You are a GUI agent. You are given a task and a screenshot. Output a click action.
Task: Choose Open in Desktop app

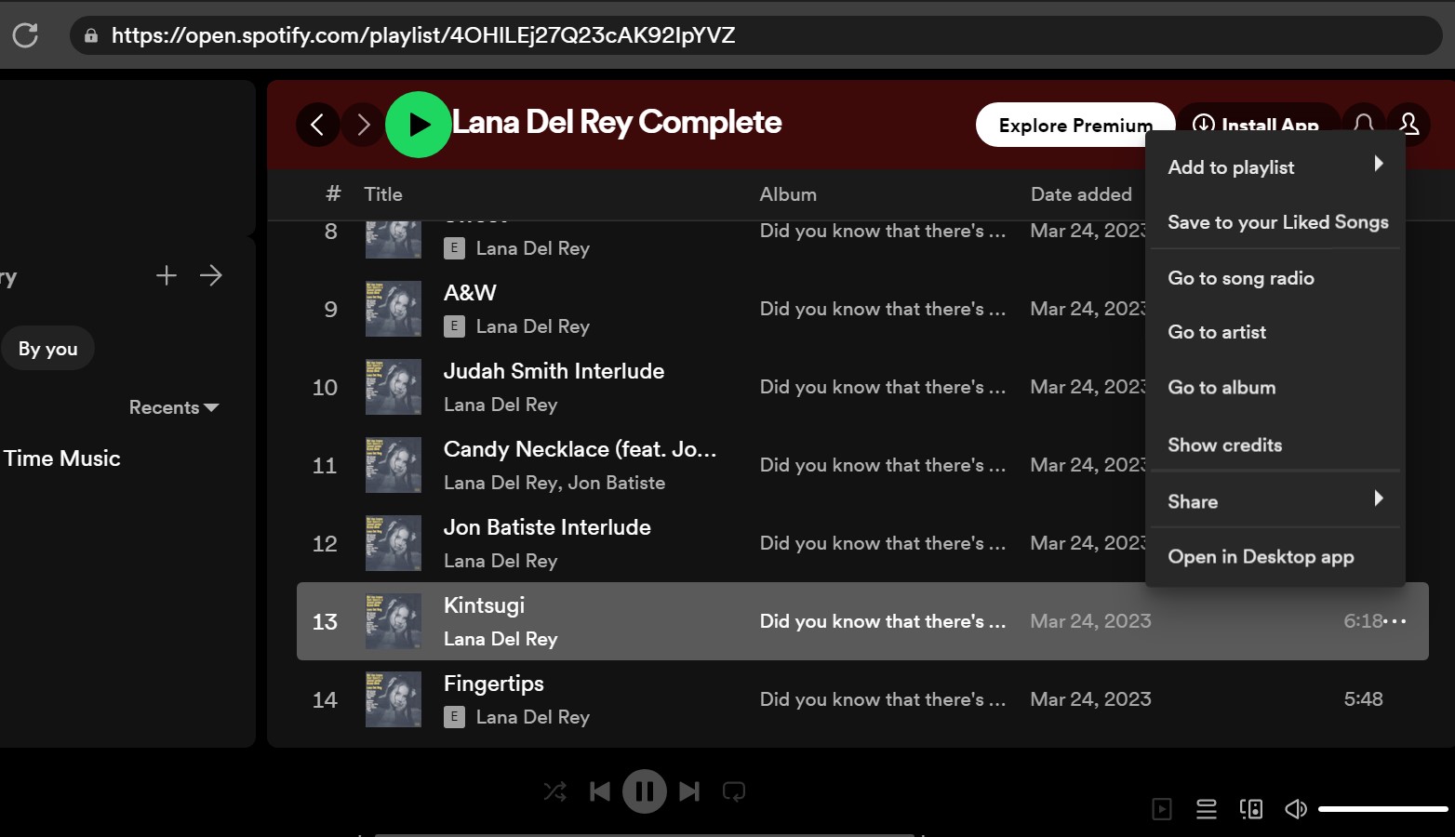pos(1275,557)
